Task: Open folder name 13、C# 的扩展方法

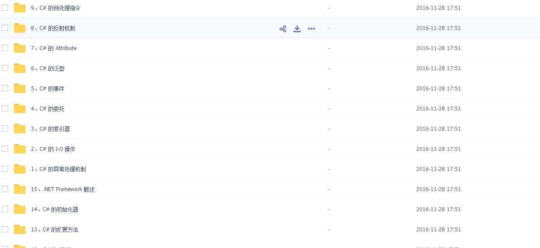Action: pos(55,230)
